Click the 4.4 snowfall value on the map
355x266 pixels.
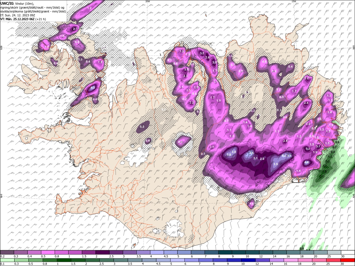(x=306, y=162)
